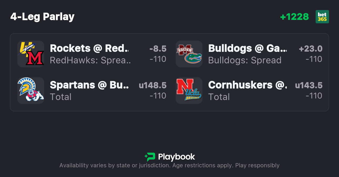
Task: Click the green Playbook logo icon
Action: [150, 157]
